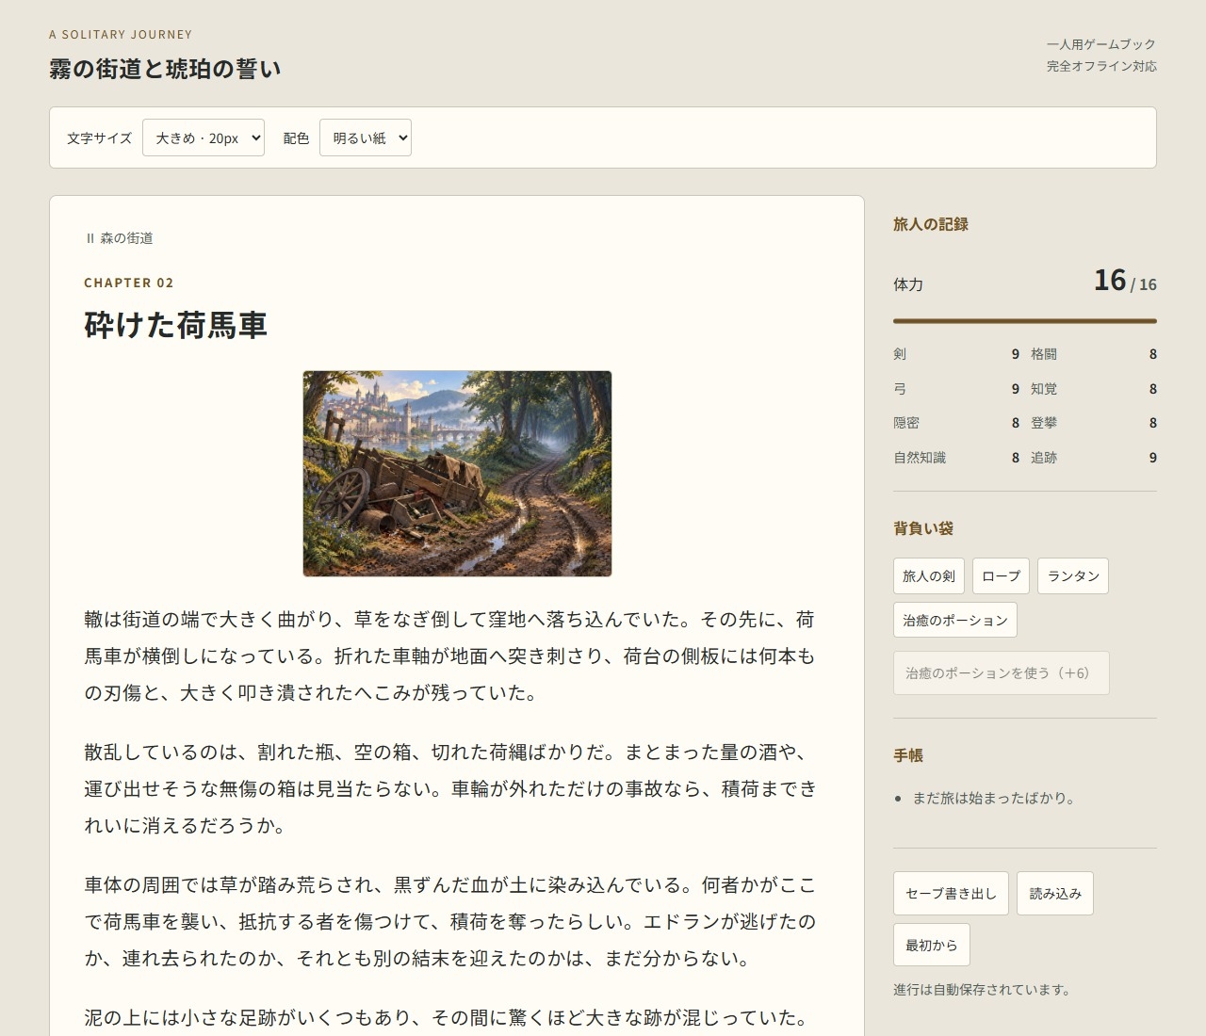This screenshot has height=1036, width=1206.
Task: Click the A SOLITARY JOURNEY subtitle
Action: tap(121, 35)
